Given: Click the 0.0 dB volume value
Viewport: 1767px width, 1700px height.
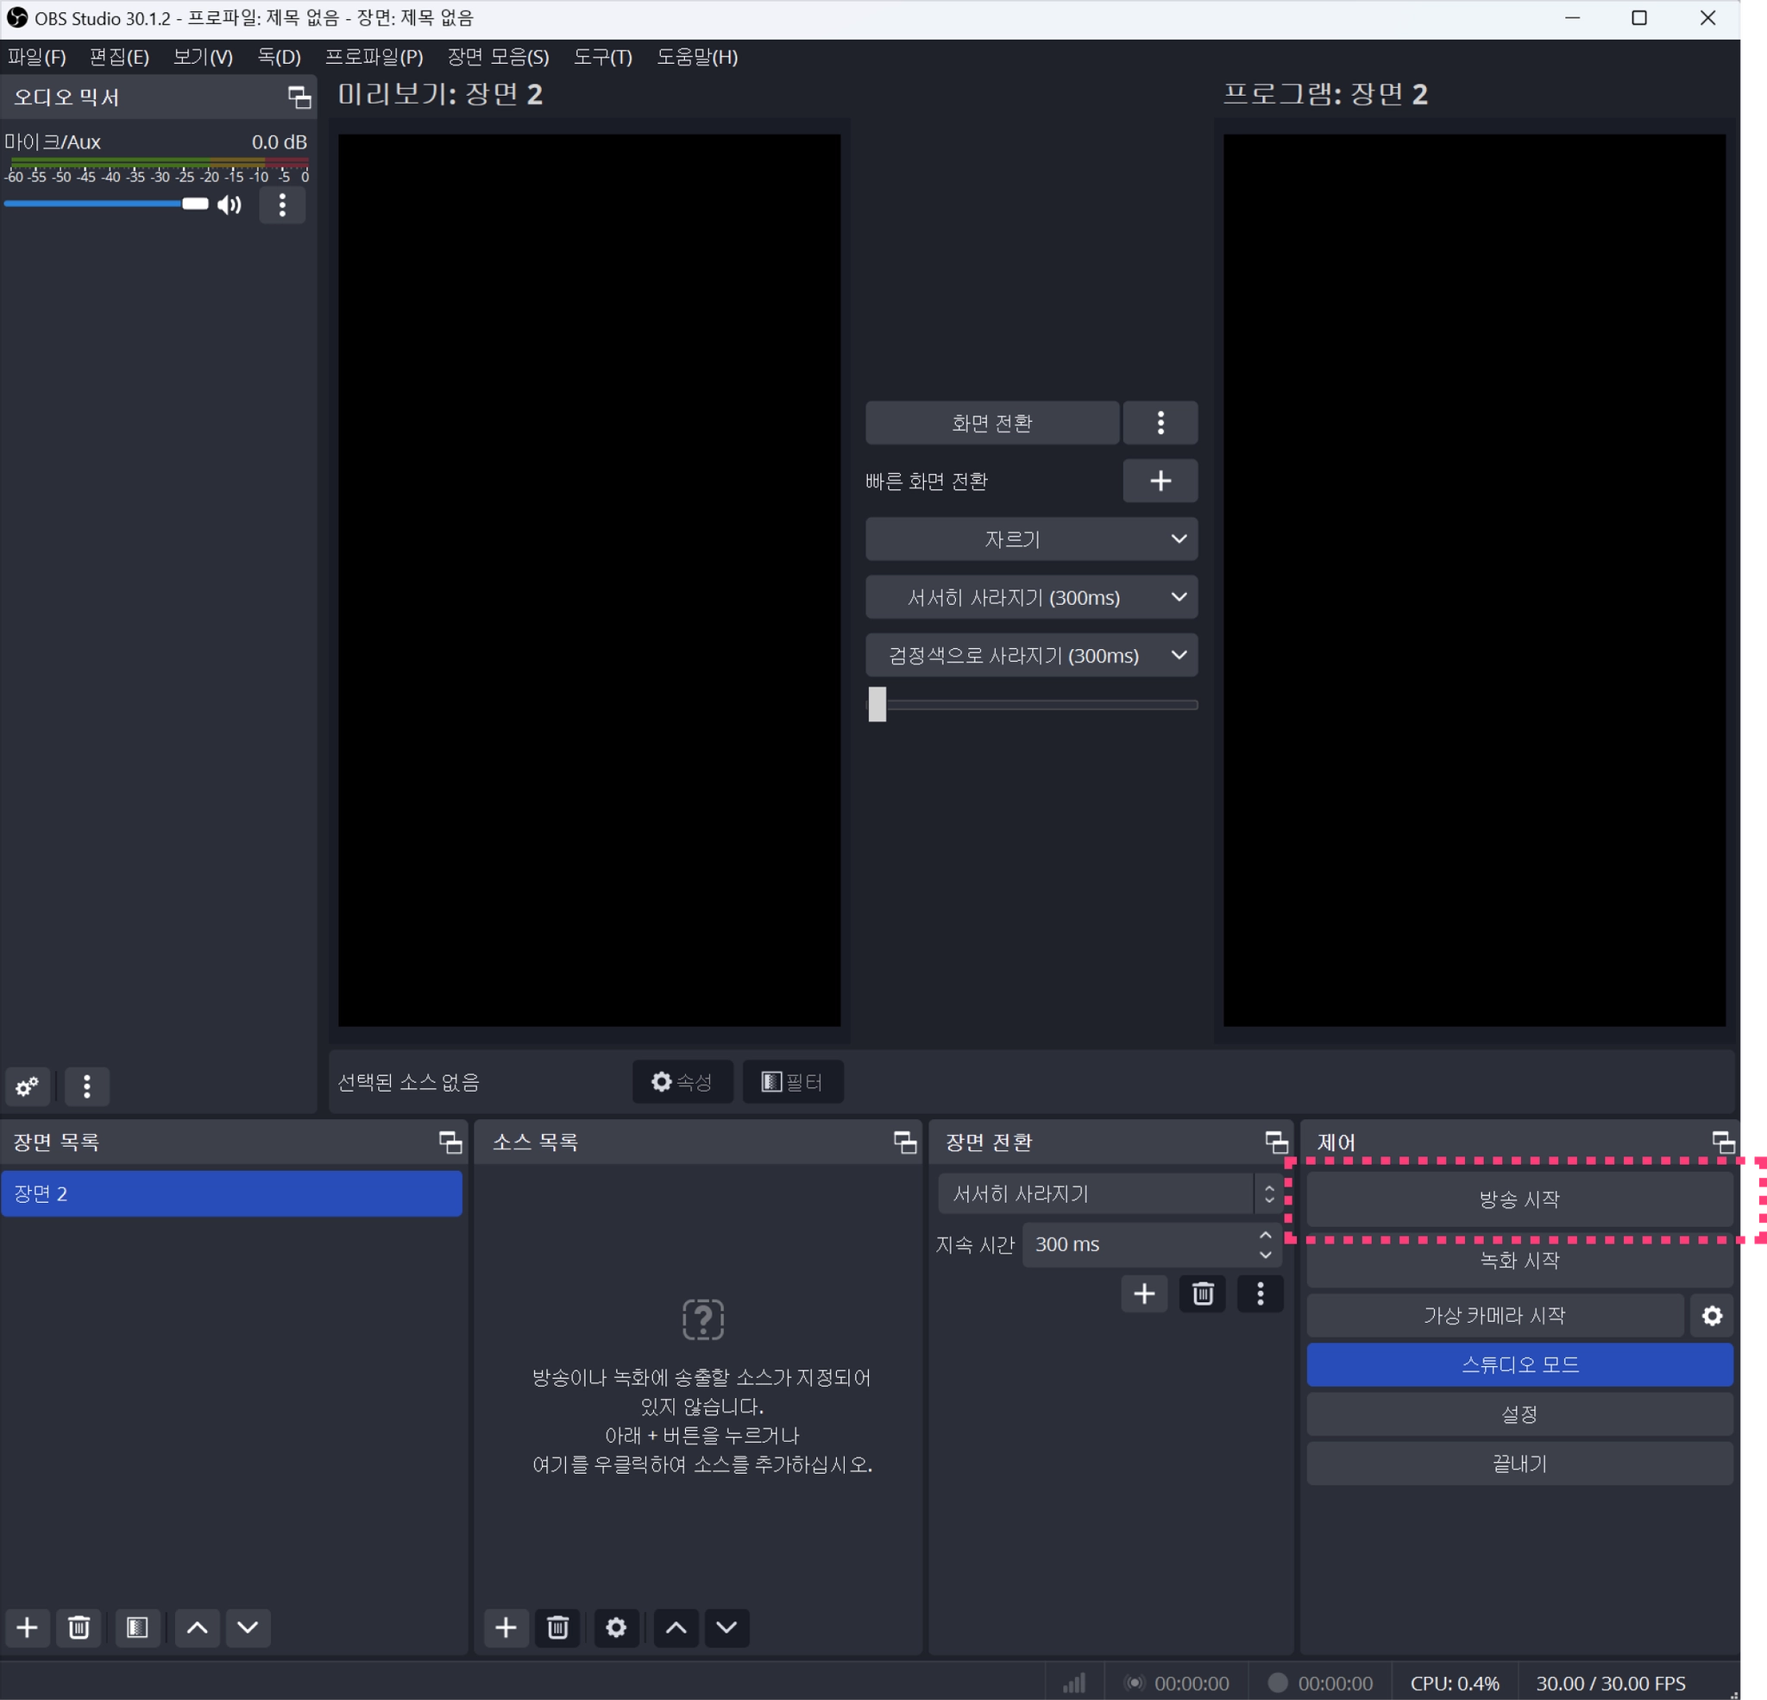Looking at the screenshot, I should (x=279, y=142).
